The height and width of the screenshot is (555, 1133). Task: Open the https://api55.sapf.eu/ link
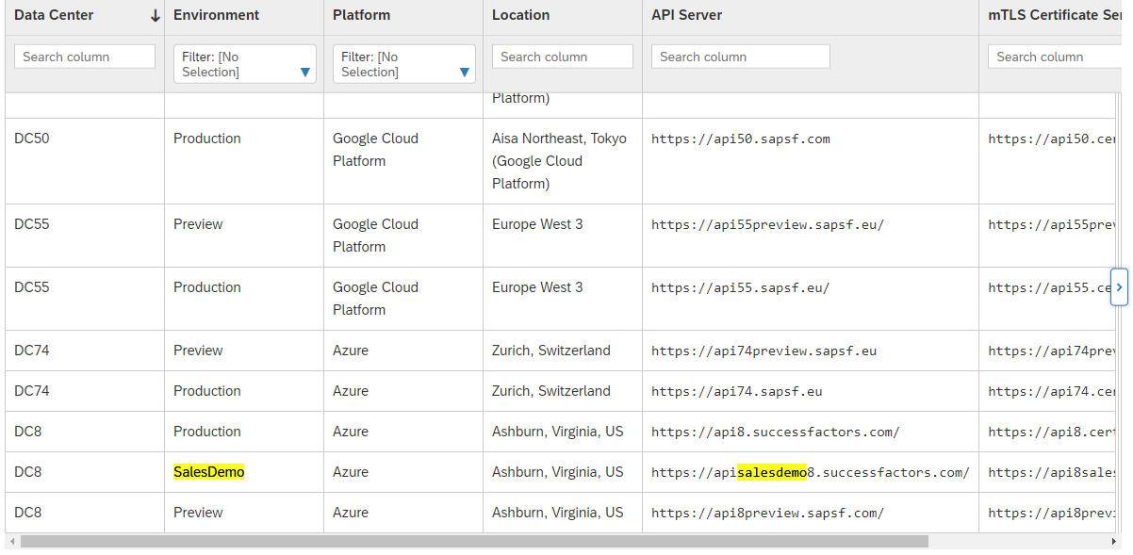click(740, 286)
